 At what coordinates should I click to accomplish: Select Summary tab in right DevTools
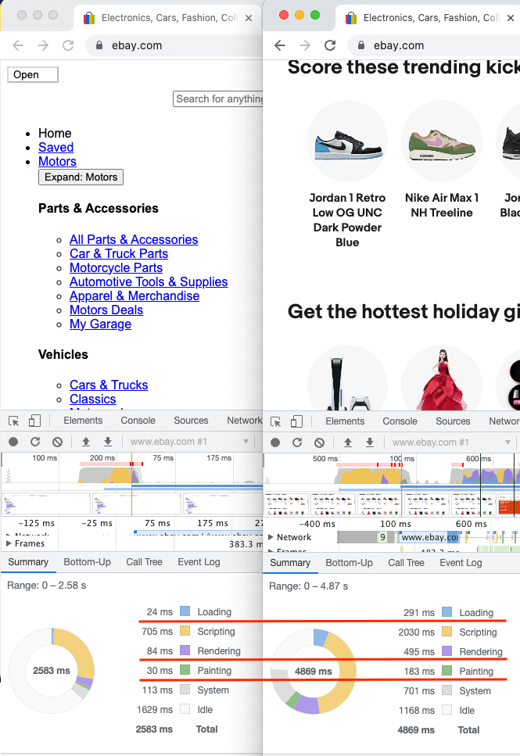click(290, 563)
